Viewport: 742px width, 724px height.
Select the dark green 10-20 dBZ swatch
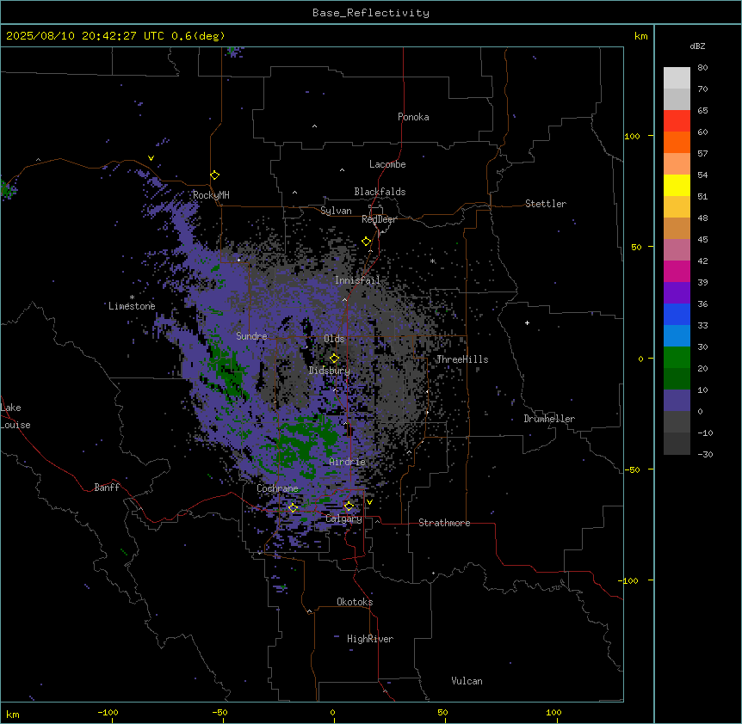(x=677, y=379)
